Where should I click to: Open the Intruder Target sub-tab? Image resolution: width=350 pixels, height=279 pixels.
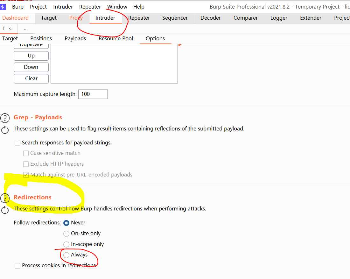[10, 38]
